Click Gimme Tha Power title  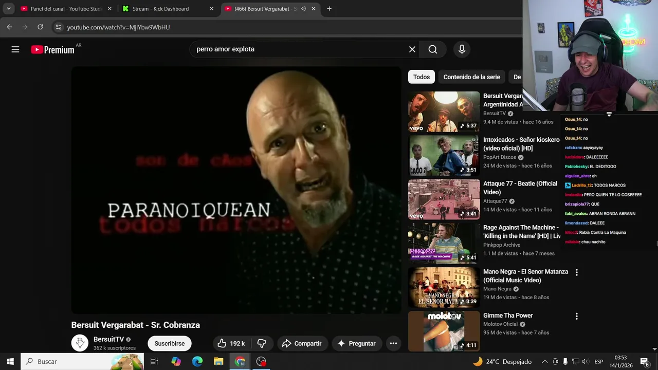[508, 316]
